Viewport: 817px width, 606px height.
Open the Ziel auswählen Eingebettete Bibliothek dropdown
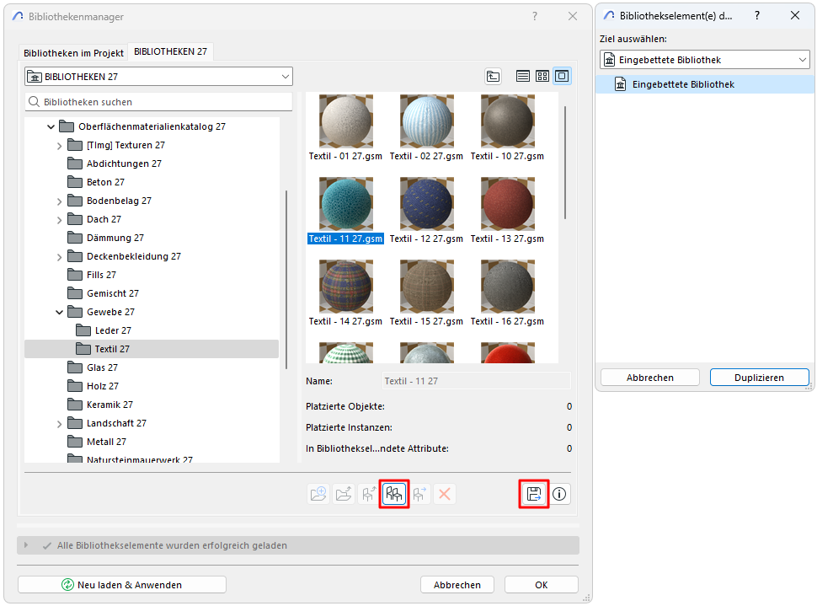coord(704,60)
